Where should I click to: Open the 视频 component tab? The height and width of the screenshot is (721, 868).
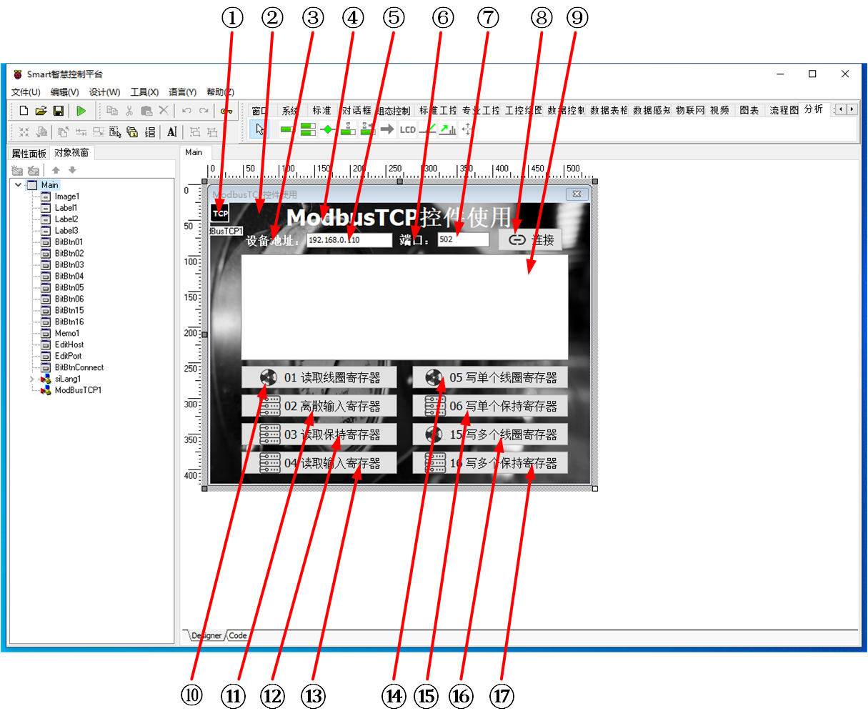(720, 110)
